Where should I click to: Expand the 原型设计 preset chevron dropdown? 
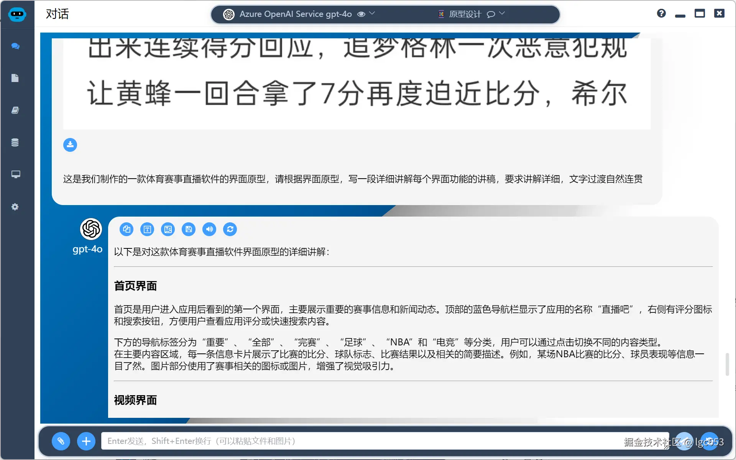[x=502, y=13]
